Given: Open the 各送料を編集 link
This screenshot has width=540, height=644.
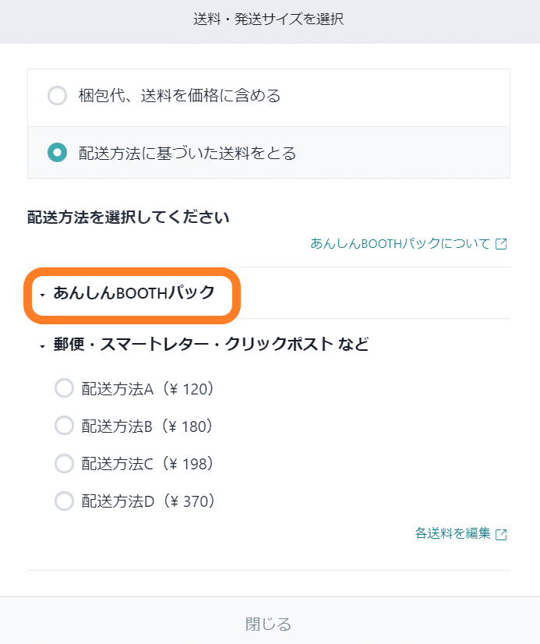Looking at the screenshot, I should coord(453,533).
